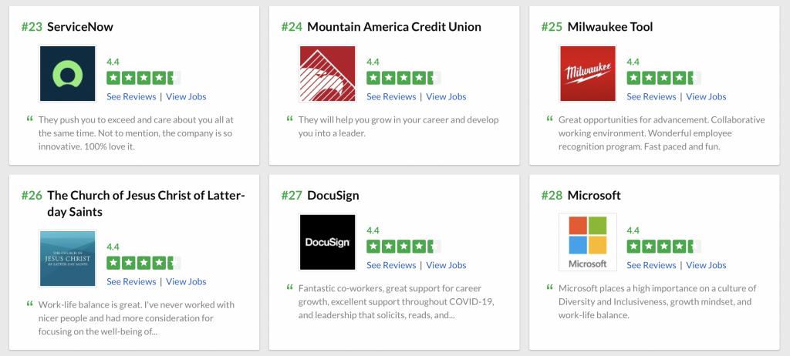See Reviews for Mountain America Credit Union
Image resolution: width=790 pixels, height=356 pixels.
tap(391, 96)
